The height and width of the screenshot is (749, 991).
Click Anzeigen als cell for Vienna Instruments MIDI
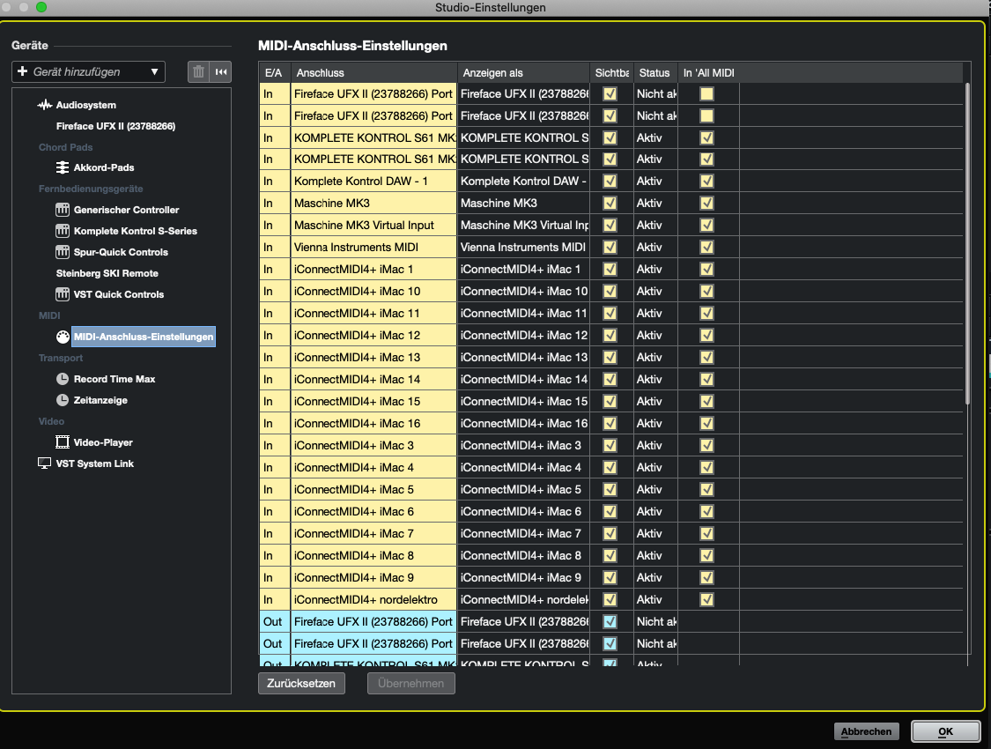click(523, 247)
